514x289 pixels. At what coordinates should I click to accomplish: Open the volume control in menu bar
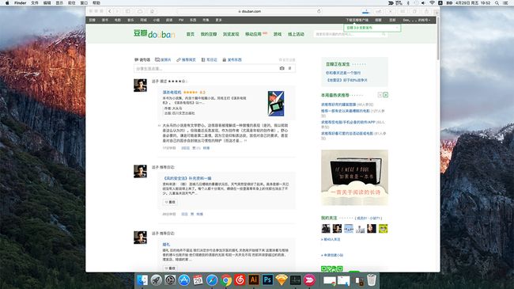click(x=423, y=2)
